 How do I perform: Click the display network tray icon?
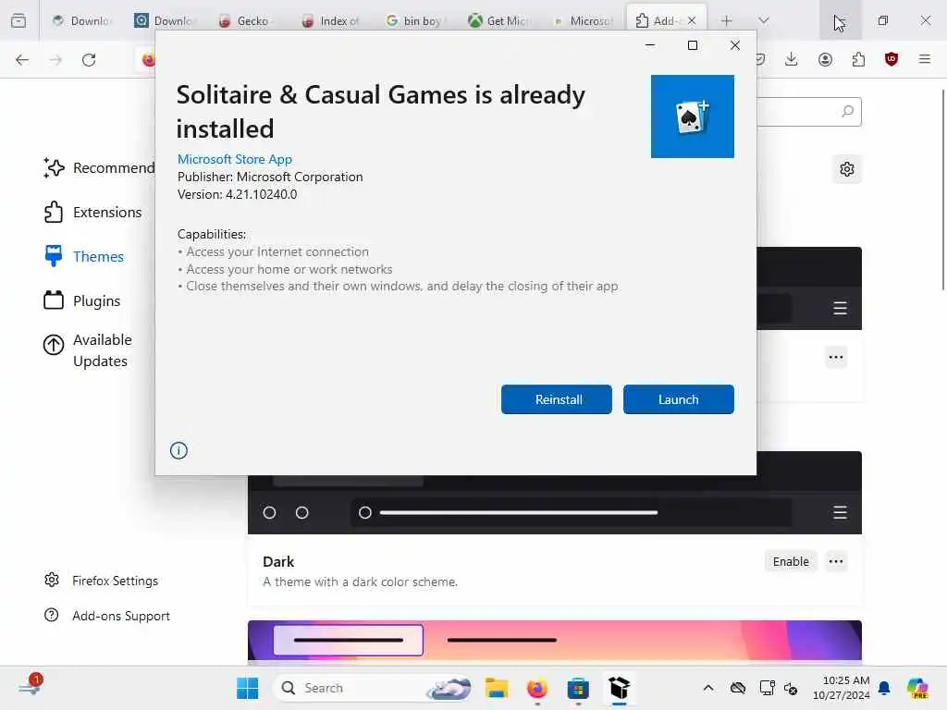[x=767, y=688]
